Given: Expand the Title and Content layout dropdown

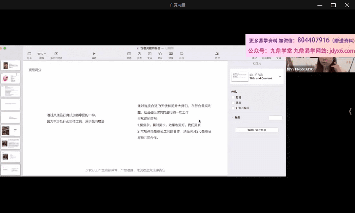Looking at the screenshot, I should [280, 77].
